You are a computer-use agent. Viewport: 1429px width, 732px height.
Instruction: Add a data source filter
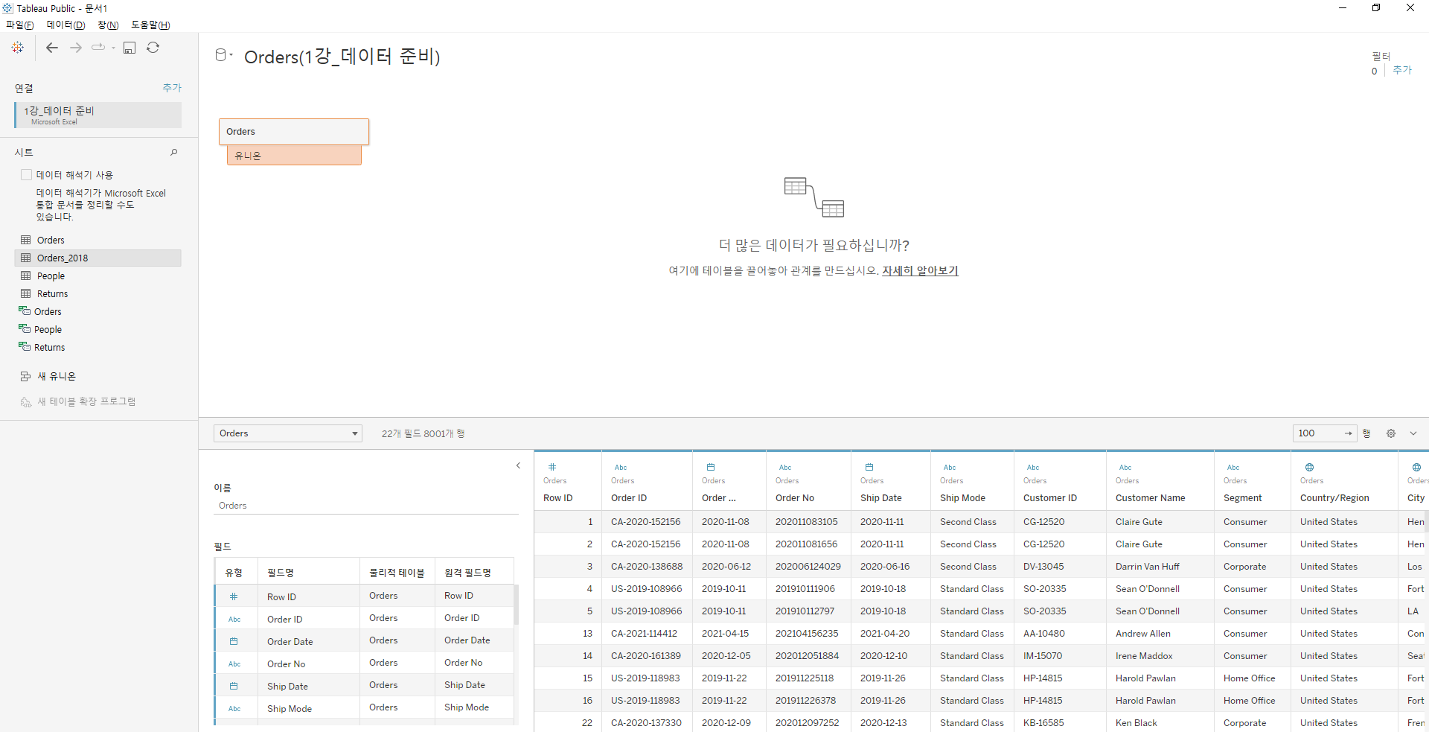point(1402,70)
